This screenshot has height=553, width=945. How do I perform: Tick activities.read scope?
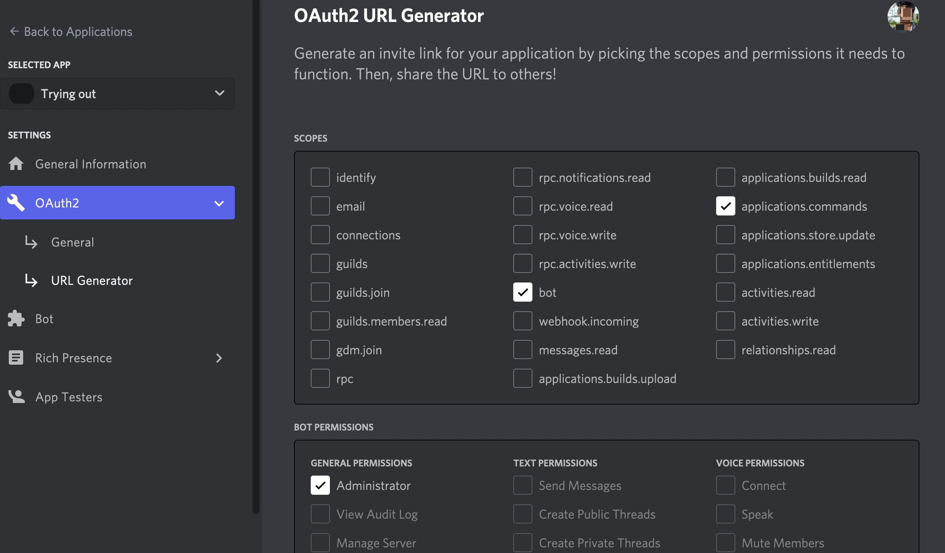pos(726,292)
